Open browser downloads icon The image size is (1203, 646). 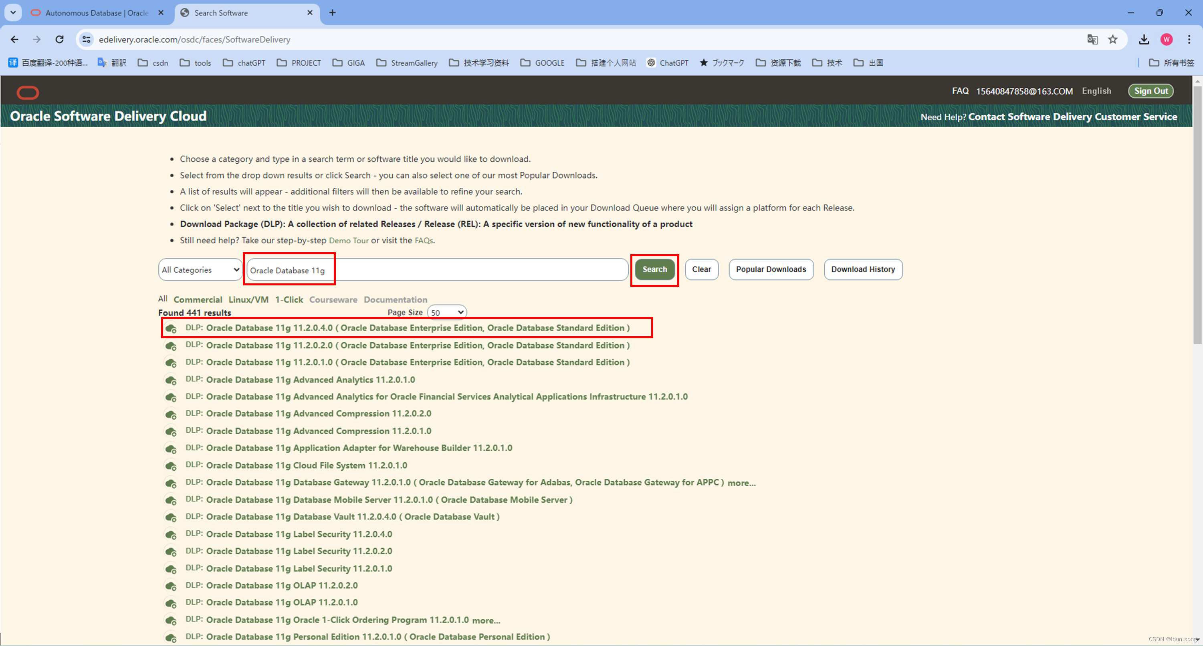[x=1144, y=40]
